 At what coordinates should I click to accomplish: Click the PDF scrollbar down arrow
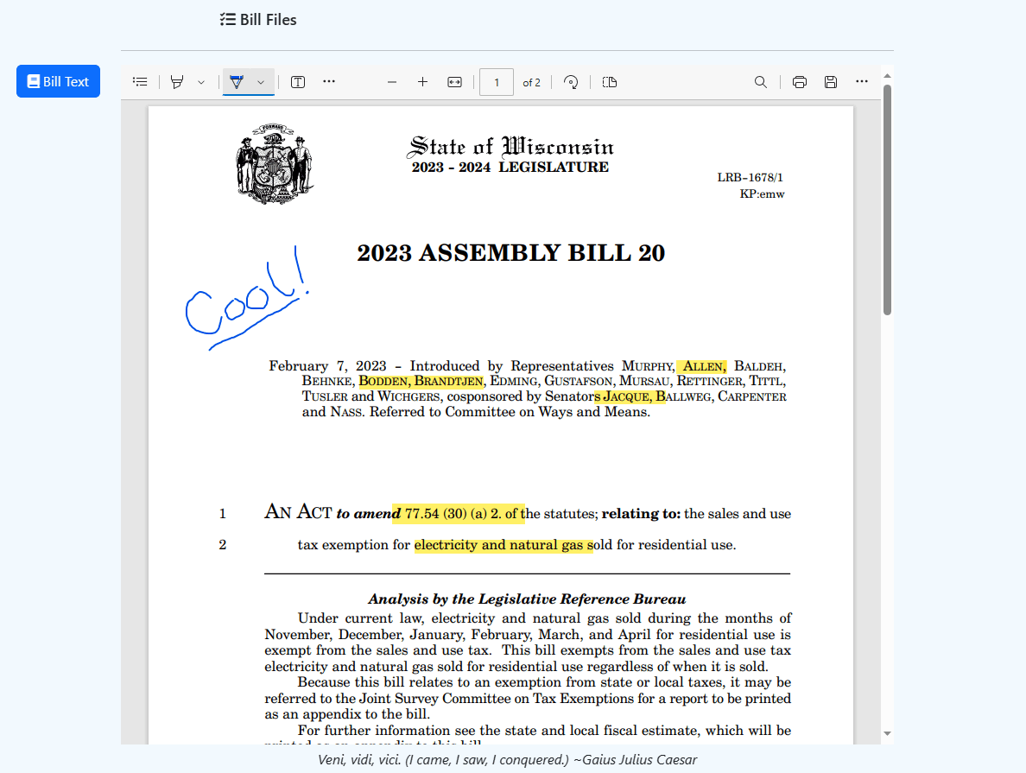(887, 734)
